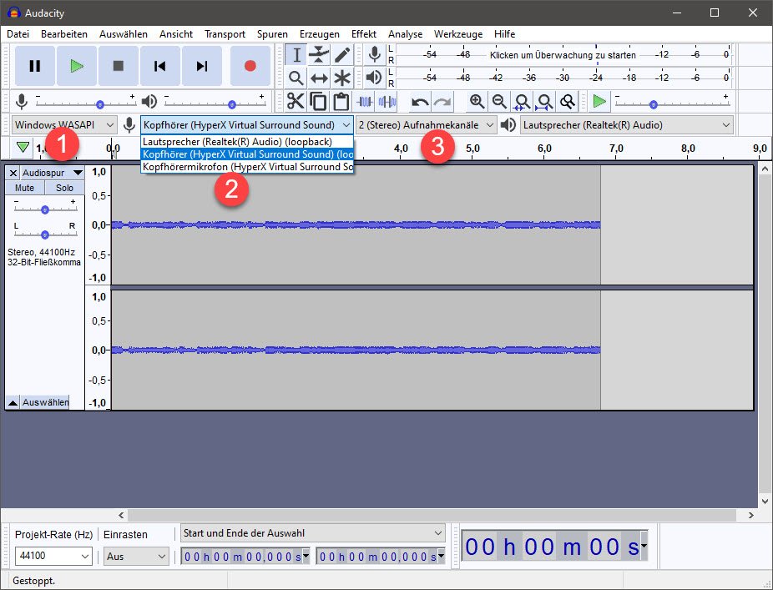This screenshot has height=590, width=773.
Task: Toggle Mute on the Audiospur track
Action: coord(24,188)
